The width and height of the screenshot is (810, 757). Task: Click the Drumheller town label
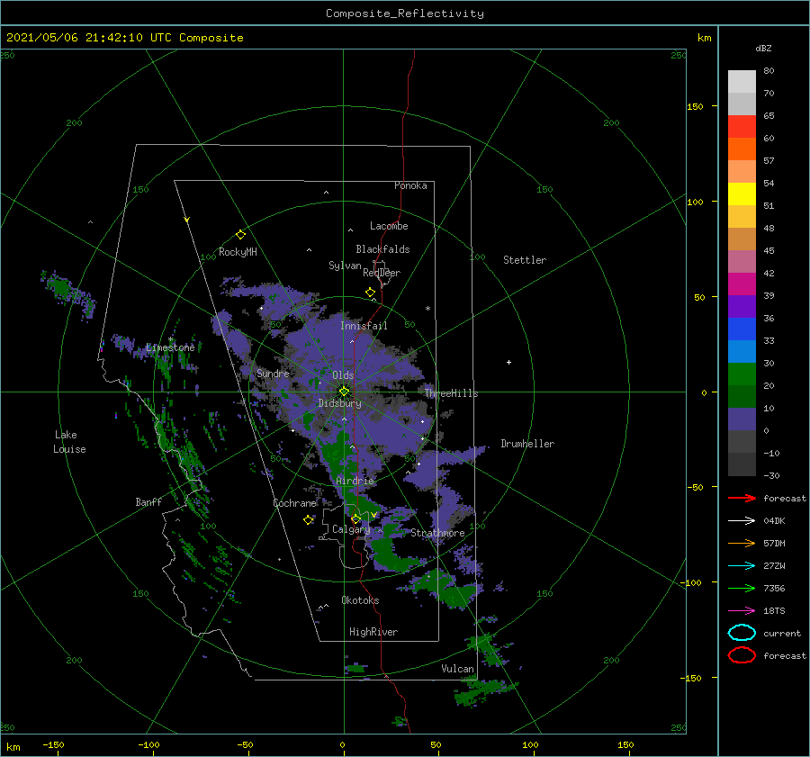(527, 444)
